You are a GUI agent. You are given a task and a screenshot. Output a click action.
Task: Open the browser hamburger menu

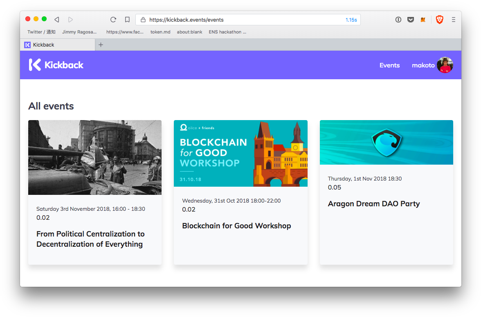tap(453, 20)
